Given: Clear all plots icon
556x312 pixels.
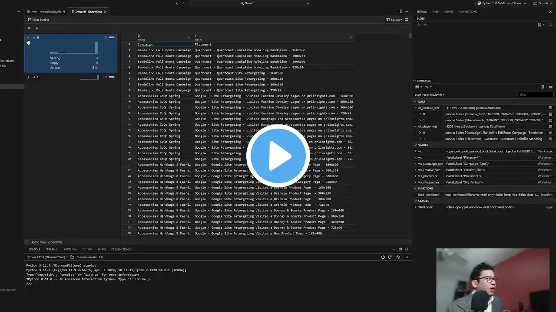Looking at the screenshot, I should (551, 25).
